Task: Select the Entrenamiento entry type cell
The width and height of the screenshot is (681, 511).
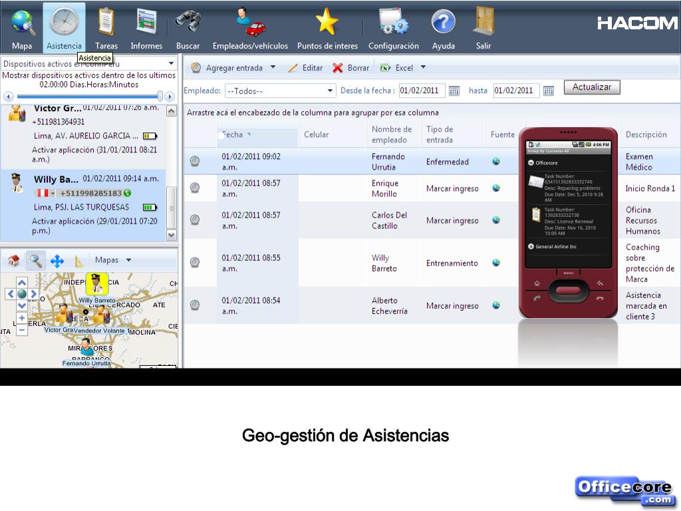Action: pyautogui.click(x=452, y=263)
